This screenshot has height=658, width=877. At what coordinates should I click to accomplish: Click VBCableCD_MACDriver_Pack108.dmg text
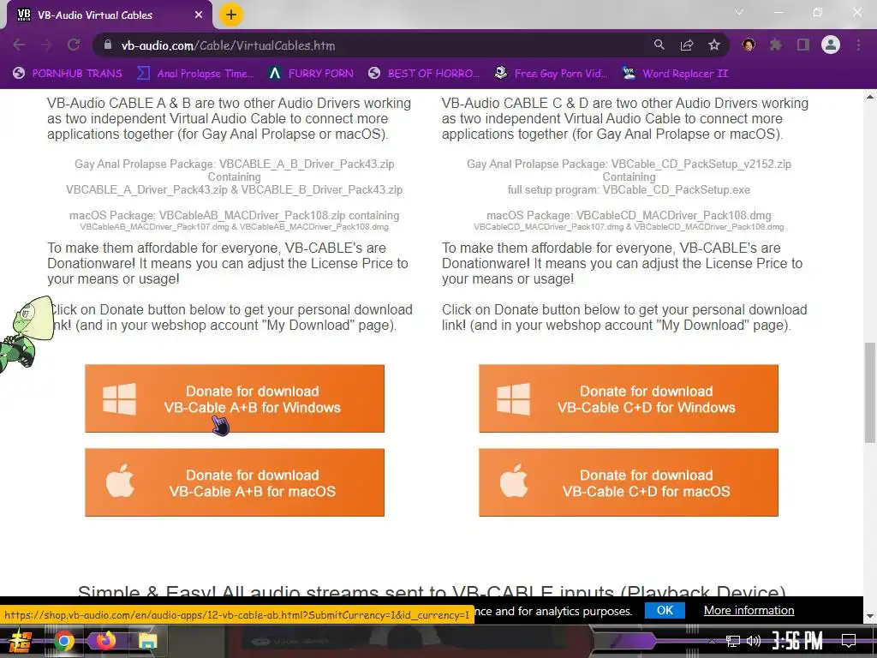point(673,215)
